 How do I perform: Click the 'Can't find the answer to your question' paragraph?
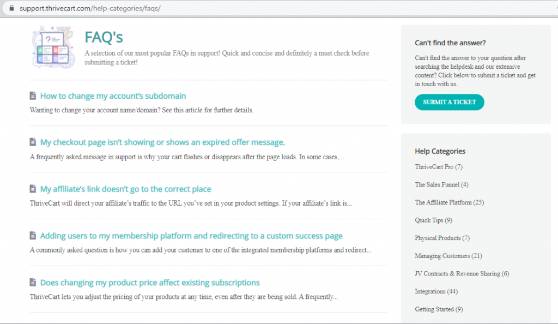(475, 71)
